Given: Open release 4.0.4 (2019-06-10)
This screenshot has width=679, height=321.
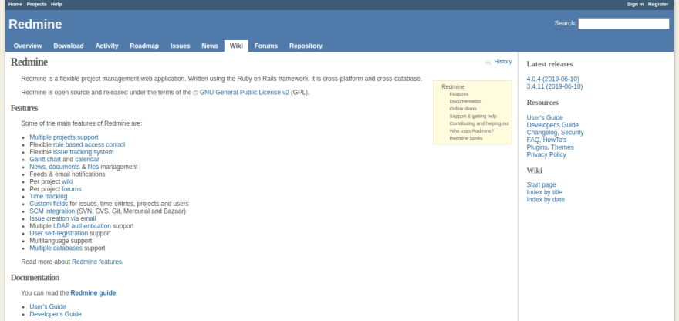Looking at the screenshot, I should tap(552, 79).
